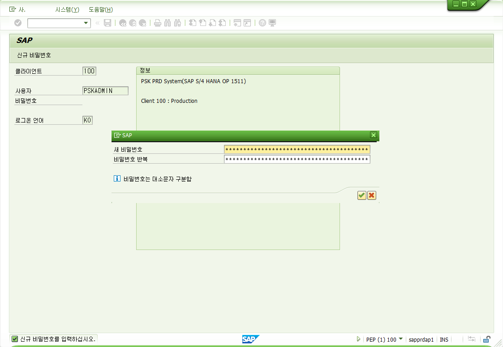Toggle the INS insert mode indicator
The width and height of the screenshot is (503, 347).
[x=444, y=340]
